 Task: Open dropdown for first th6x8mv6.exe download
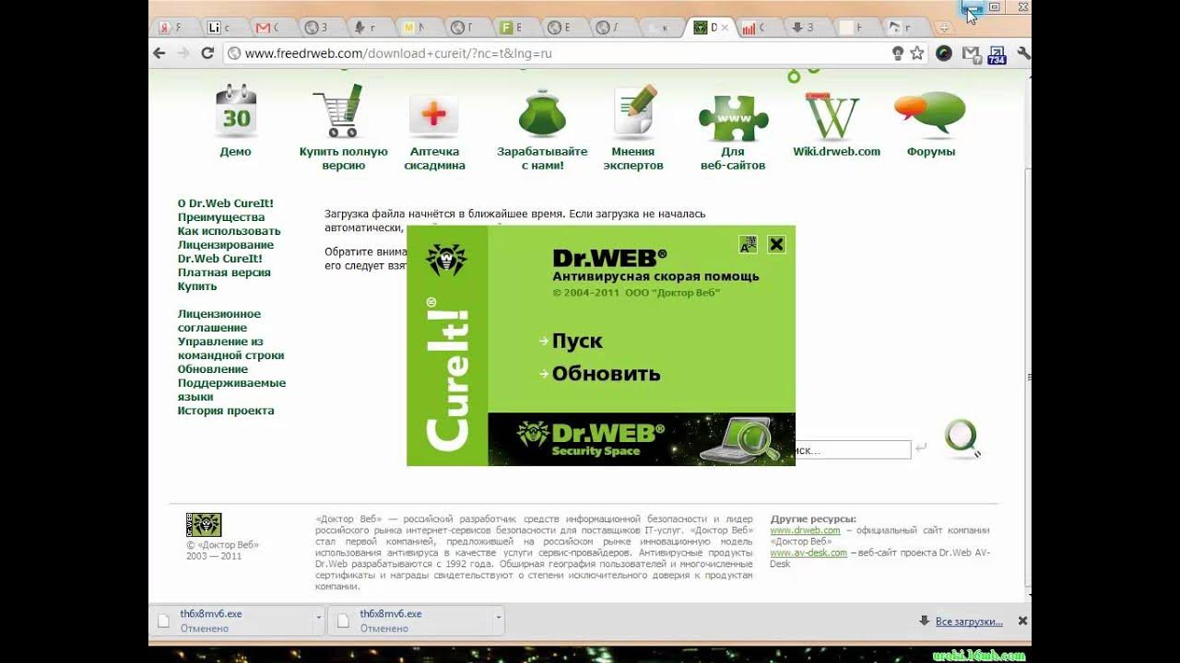(318, 619)
